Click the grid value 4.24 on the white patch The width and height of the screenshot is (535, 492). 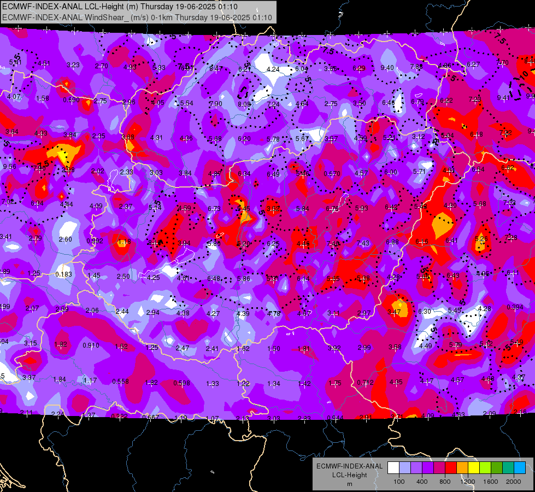[273, 69]
